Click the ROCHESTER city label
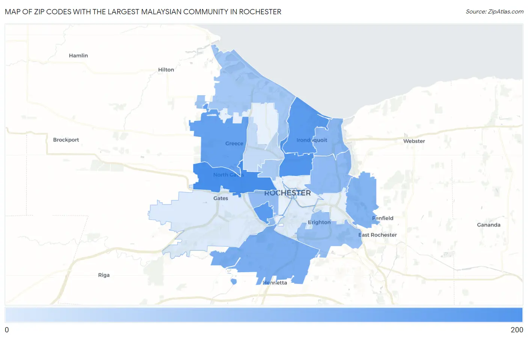Image resolution: width=528 pixels, height=338 pixels. 288,193
